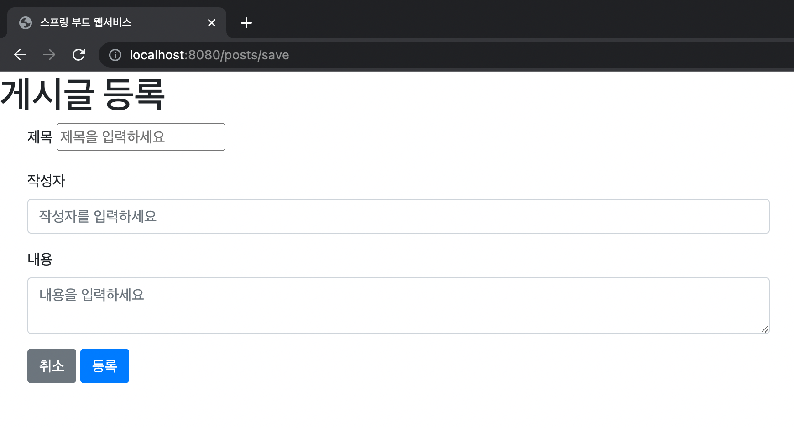
Task: Close the 스프링 부트 웹서비스 tab
Action: point(212,23)
